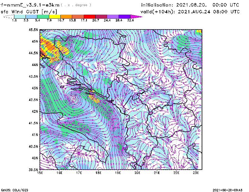Click the crimson 20.7–24.4 legend swatch
Screen dimensions: 249x192
coord(101,16)
